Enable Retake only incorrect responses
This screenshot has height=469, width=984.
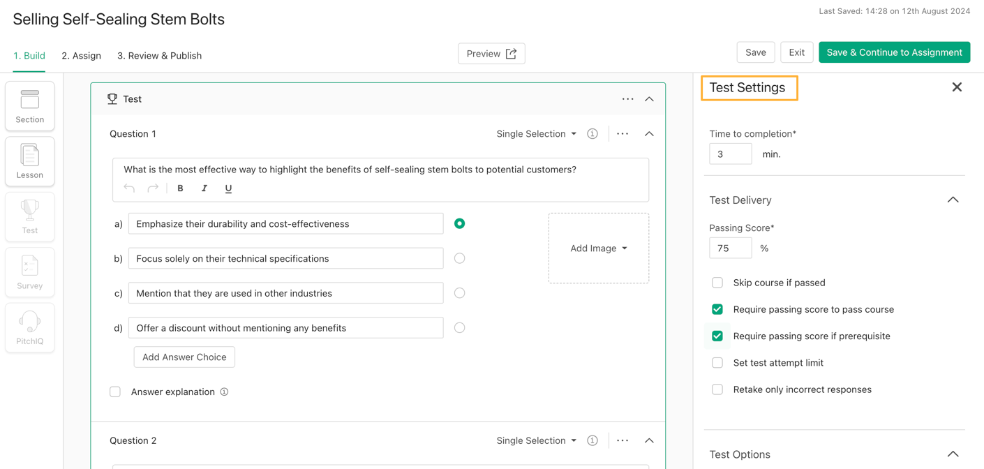pyautogui.click(x=717, y=389)
